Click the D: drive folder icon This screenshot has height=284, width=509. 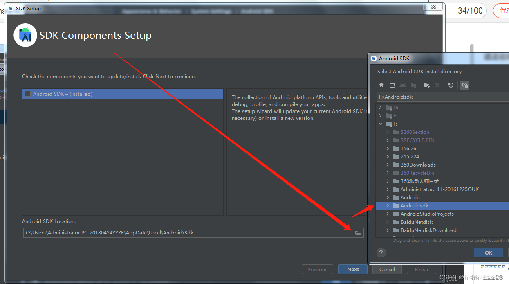point(389,108)
